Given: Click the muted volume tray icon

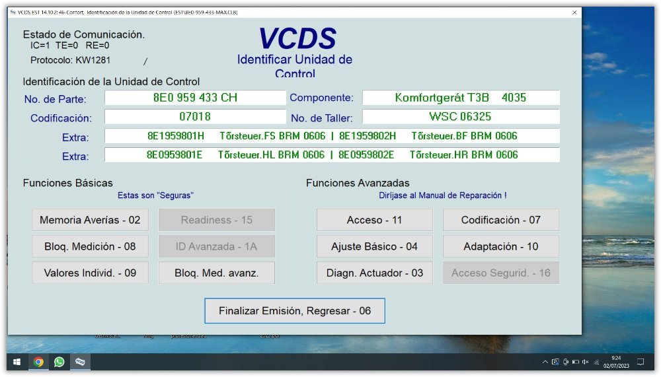Looking at the screenshot, I should point(586,362).
